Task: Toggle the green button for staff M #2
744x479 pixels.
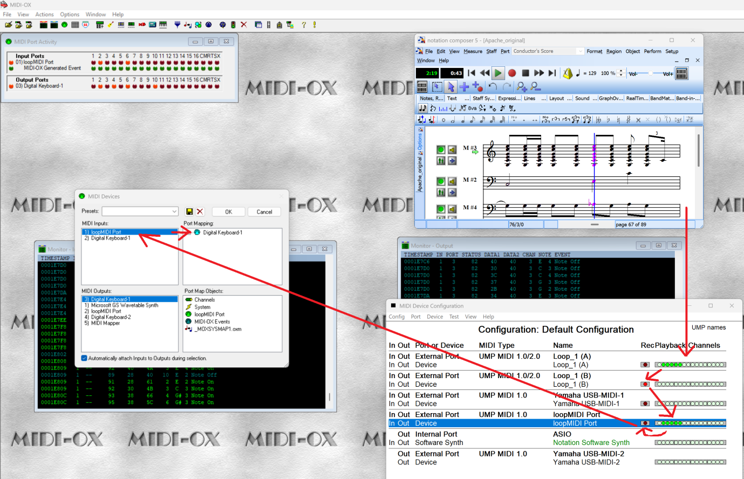Action: click(441, 181)
